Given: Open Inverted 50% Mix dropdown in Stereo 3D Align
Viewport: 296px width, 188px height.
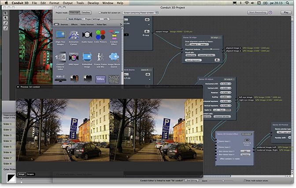Looking at the screenshot, I should point(206,55).
